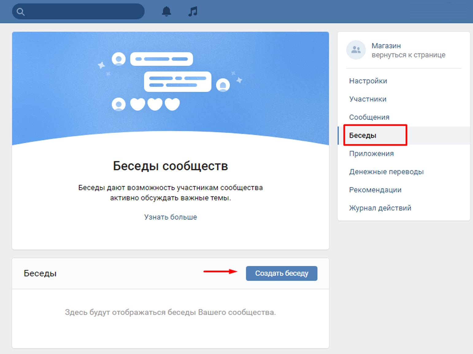
Task: Click the 'вернуться к странице' link
Action: pos(408,55)
